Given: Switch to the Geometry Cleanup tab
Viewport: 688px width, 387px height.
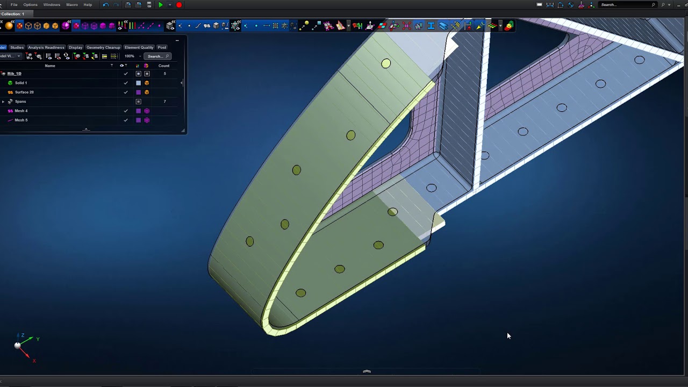Looking at the screenshot, I should point(103,47).
